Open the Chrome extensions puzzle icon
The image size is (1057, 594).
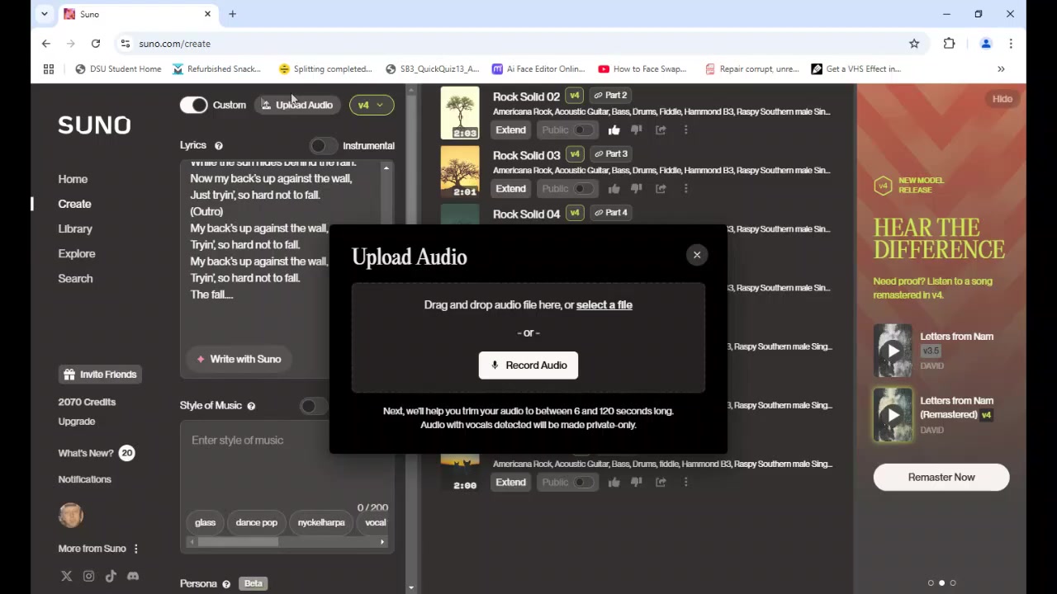tap(949, 44)
